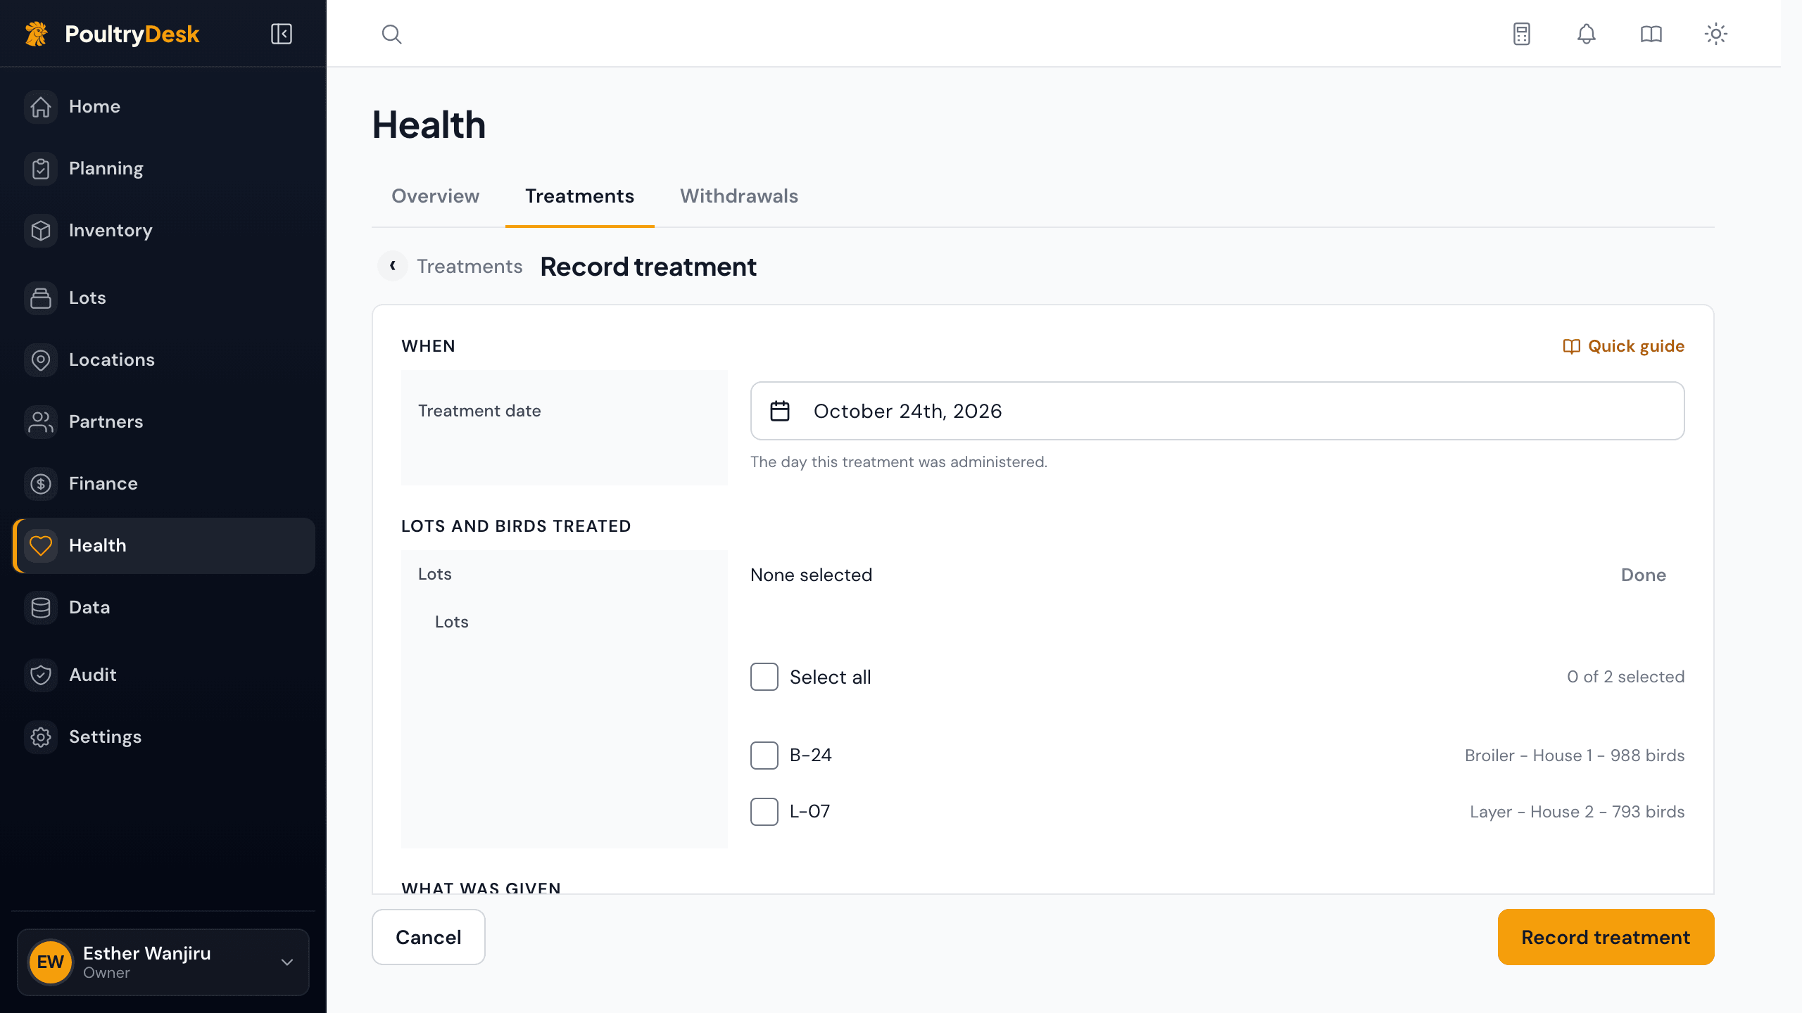1802x1013 pixels.
Task: Tick the L-07 lot checkbox
Action: [x=764, y=812]
